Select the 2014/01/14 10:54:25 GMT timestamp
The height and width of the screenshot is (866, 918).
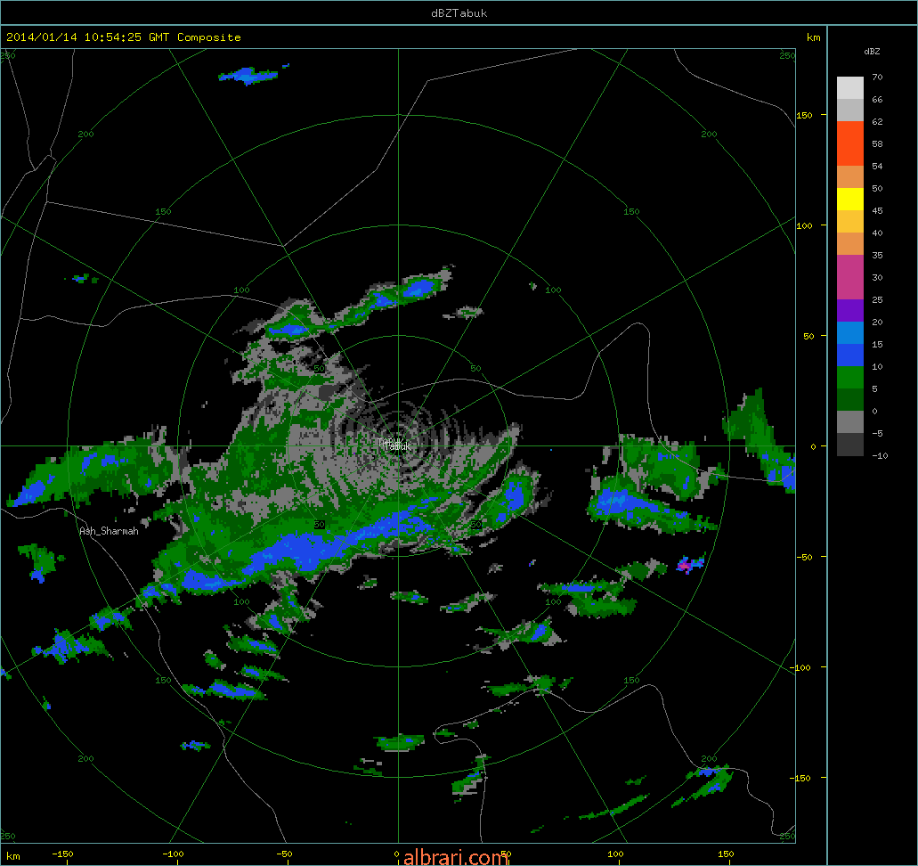[88, 37]
